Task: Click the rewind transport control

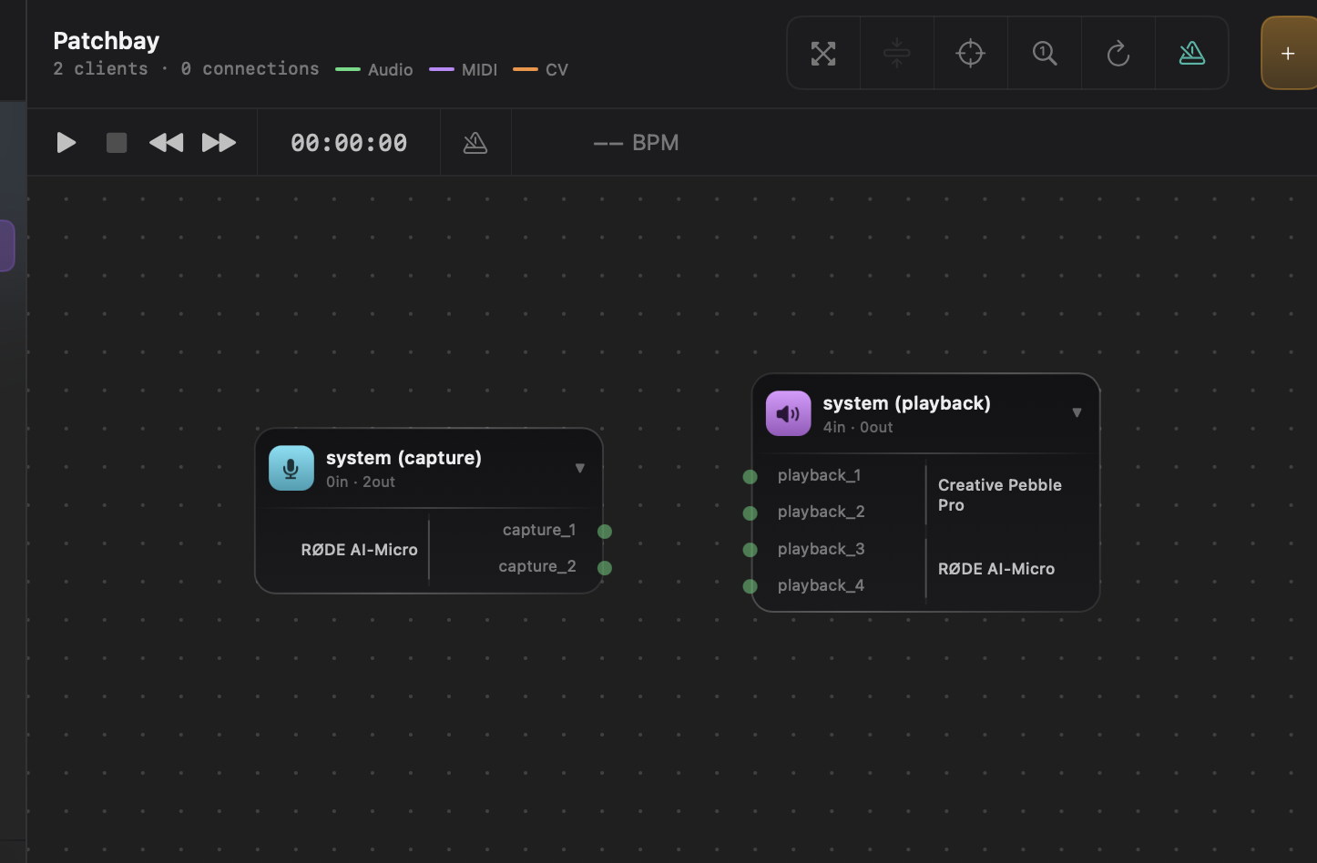Action: tap(166, 142)
